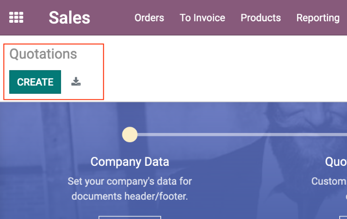Click the cut-off Custom description text

pos(329,181)
